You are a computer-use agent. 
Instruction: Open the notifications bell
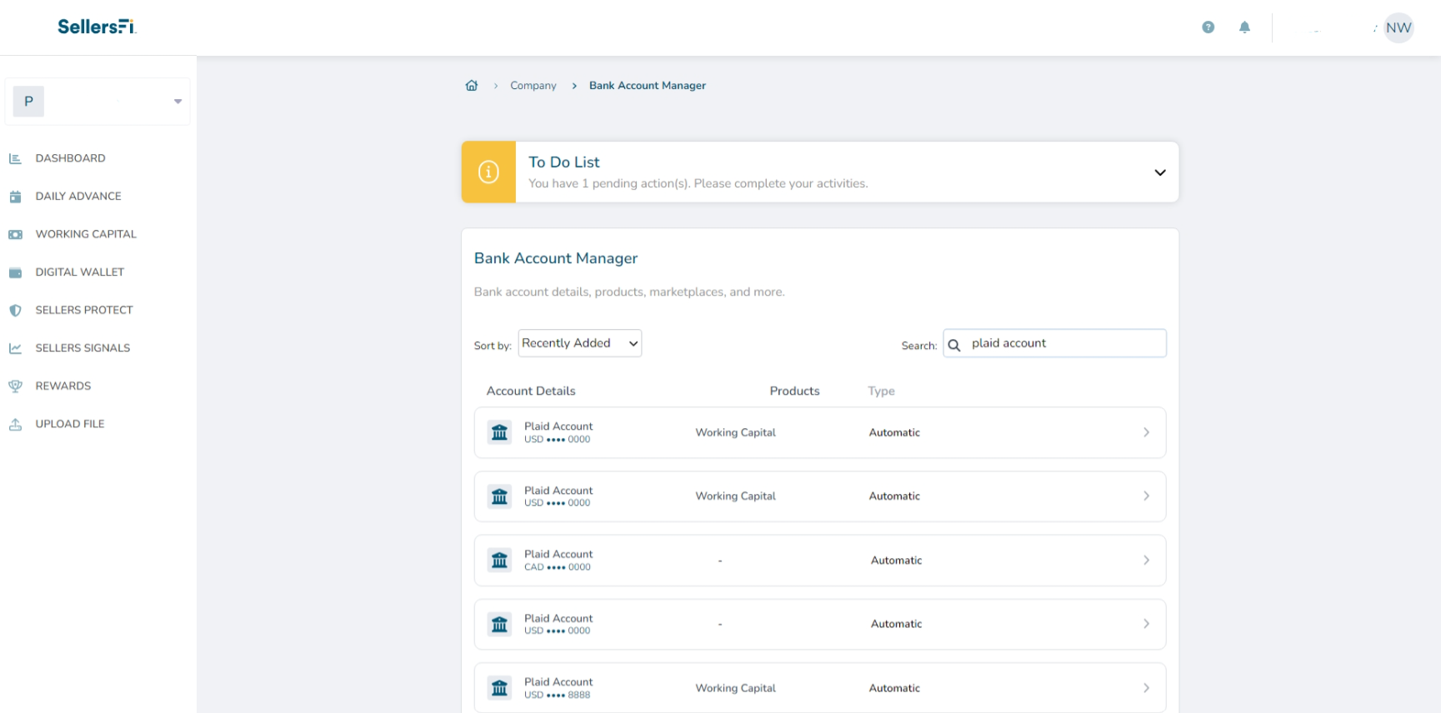[x=1244, y=27]
